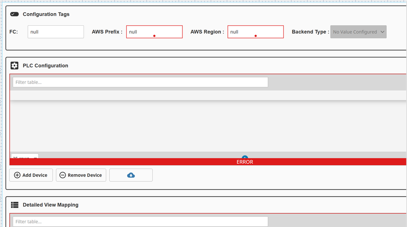This screenshot has height=227, width=407.
Task: Click the PLC Configuration section title
Action: coord(45,66)
